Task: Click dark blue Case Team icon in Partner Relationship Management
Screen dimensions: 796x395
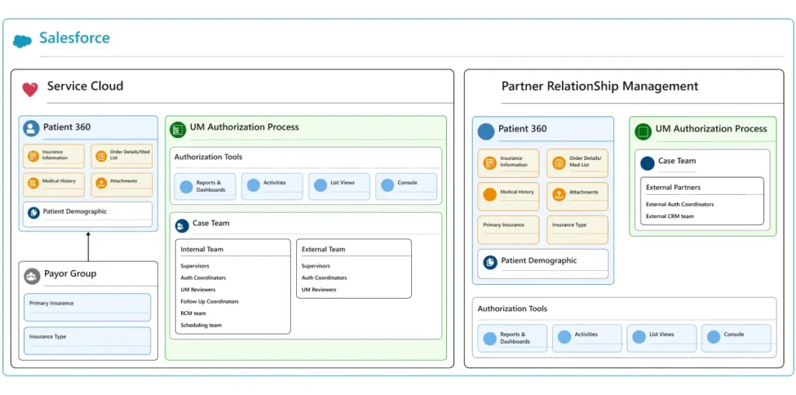Action: pos(648,163)
